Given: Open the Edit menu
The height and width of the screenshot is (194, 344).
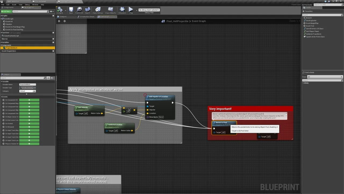Looking at the screenshot, I should [x=8, y=5].
